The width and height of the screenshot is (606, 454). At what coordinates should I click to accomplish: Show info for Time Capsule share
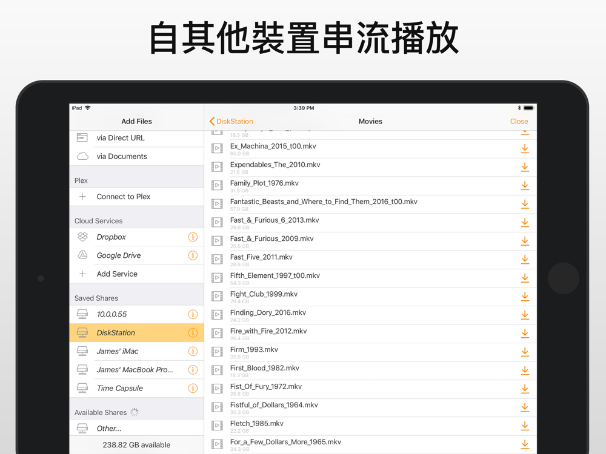tap(193, 389)
